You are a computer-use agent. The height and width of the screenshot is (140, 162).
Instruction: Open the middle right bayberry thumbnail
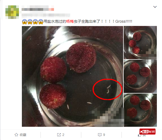coord(140,76)
